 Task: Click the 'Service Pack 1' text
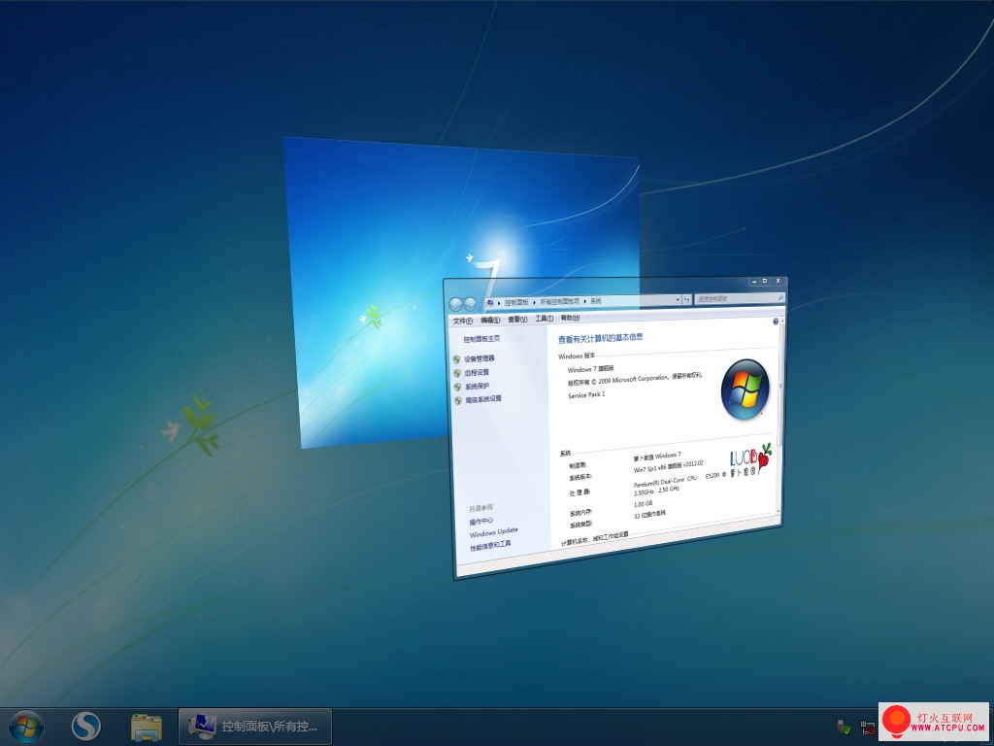click(586, 394)
